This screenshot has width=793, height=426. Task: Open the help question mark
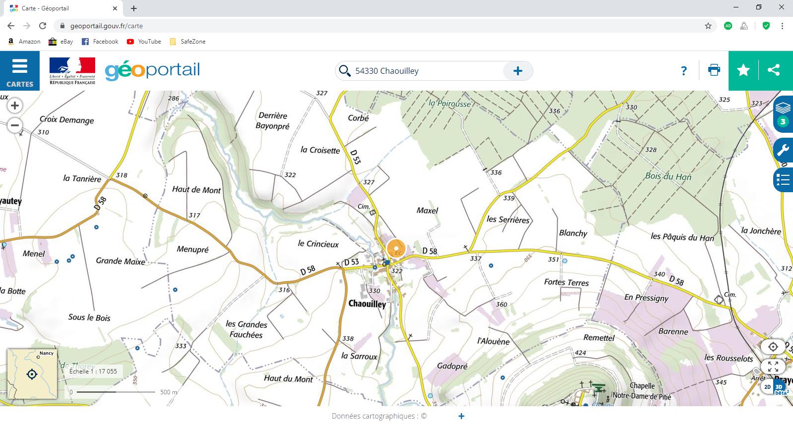click(x=683, y=71)
